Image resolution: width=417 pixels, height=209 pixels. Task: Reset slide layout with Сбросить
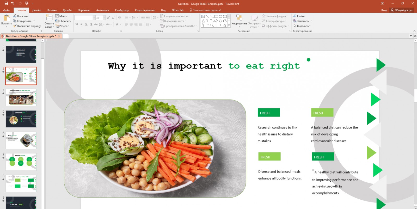63,21
